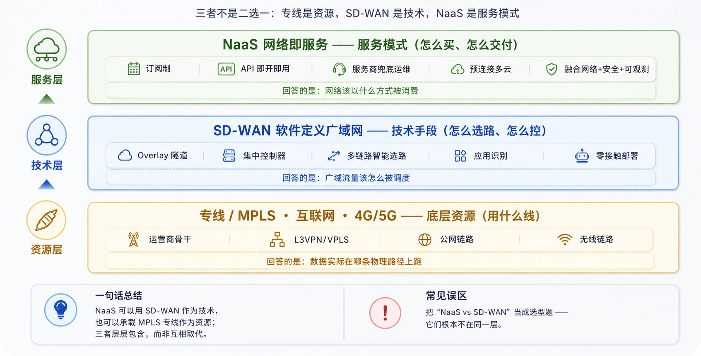The height and width of the screenshot is (356, 701).
Task: Click the triangle-nodes icon above 技术层
Action: [46, 135]
